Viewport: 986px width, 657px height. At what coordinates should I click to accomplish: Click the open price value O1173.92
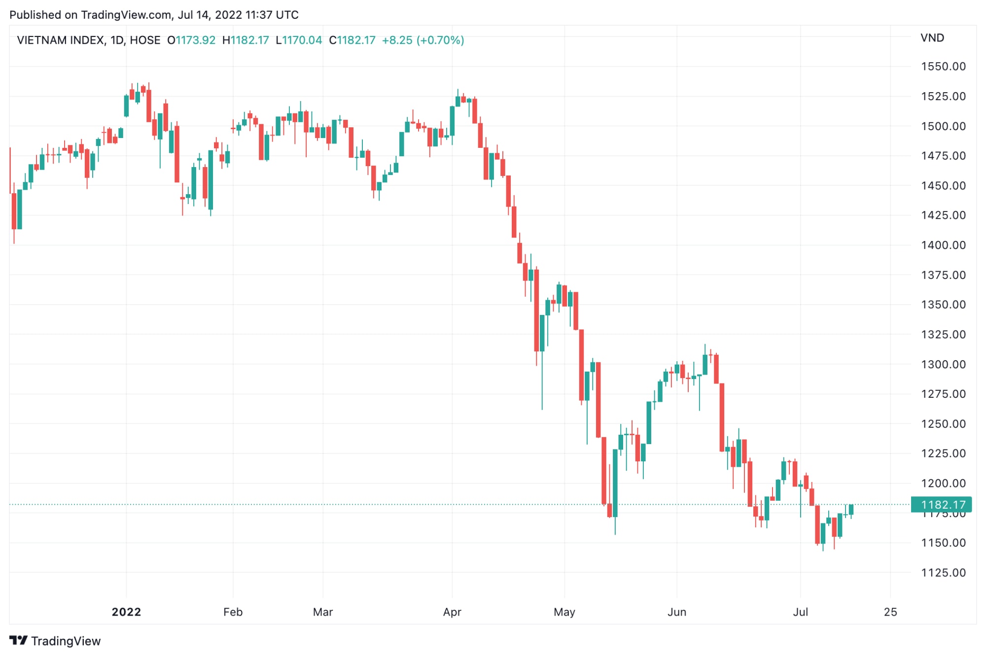point(191,40)
